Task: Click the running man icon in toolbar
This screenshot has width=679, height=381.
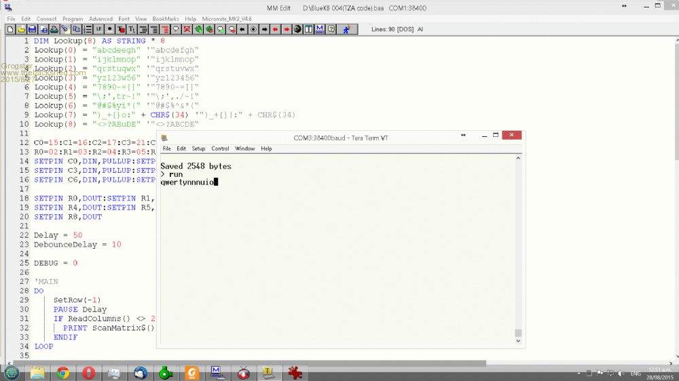Action: (x=346, y=30)
